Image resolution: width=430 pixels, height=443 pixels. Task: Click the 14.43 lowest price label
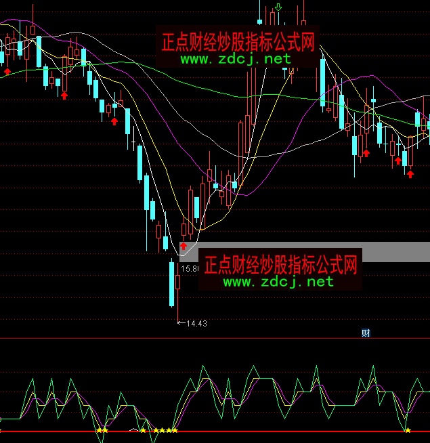[196, 323]
